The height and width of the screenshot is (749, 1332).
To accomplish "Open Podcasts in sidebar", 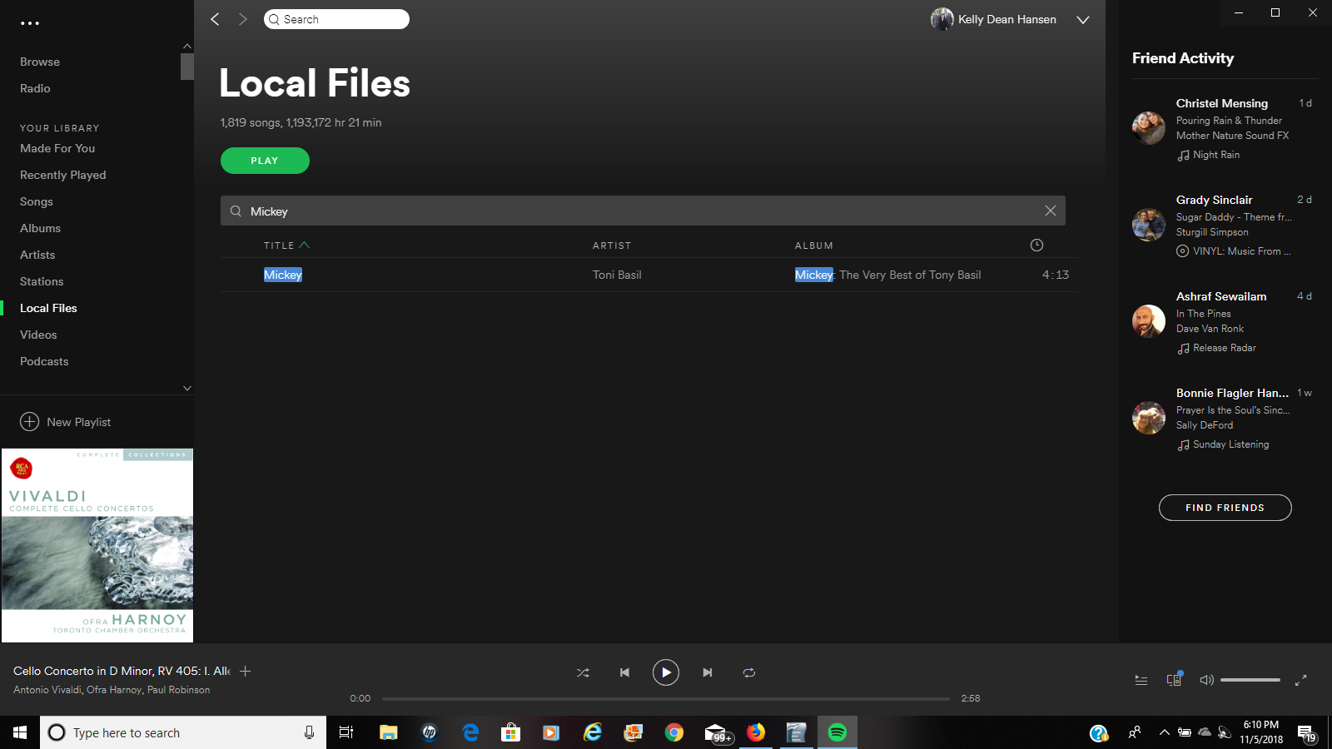I will pos(44,361).
